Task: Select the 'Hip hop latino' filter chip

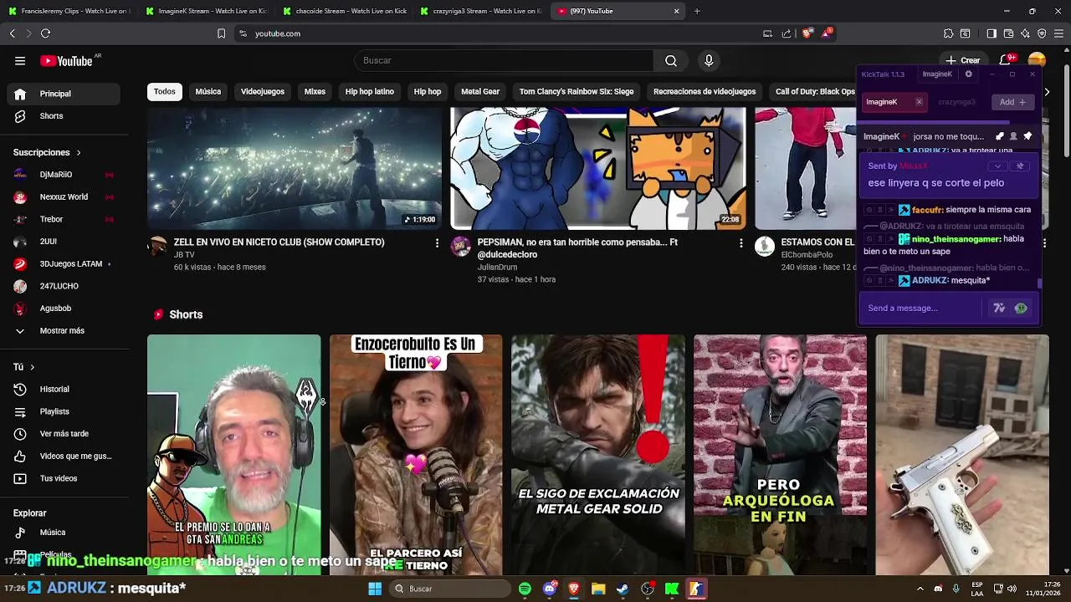Action: 370,91
